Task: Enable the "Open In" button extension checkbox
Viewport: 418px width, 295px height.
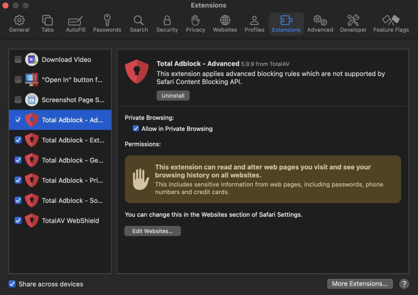Action: point(18,80)
